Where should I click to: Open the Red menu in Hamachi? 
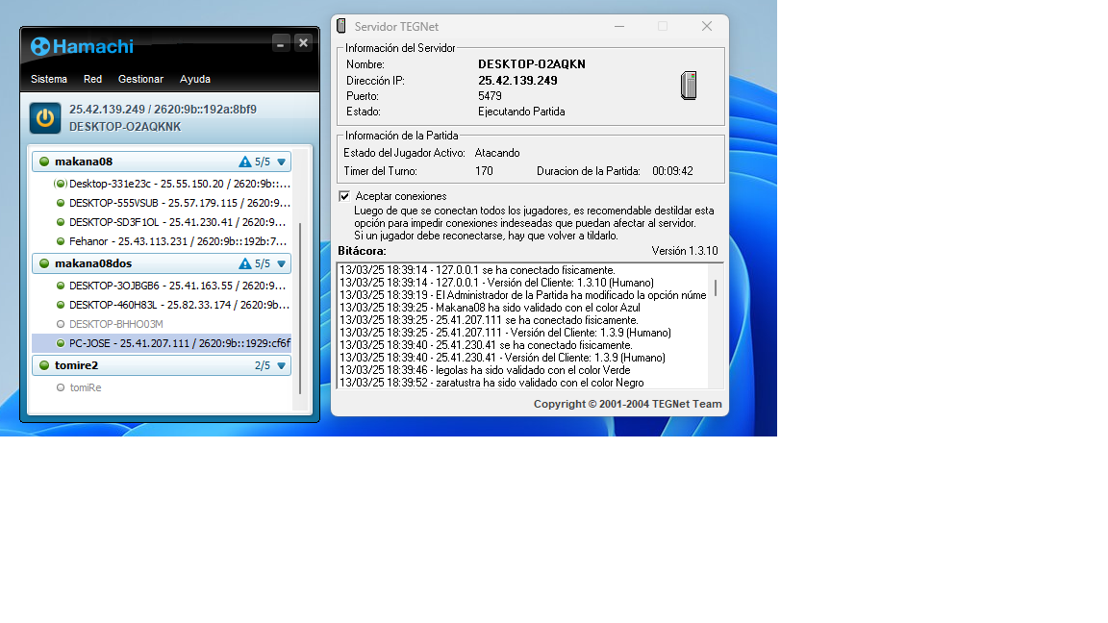click(92, 79)
